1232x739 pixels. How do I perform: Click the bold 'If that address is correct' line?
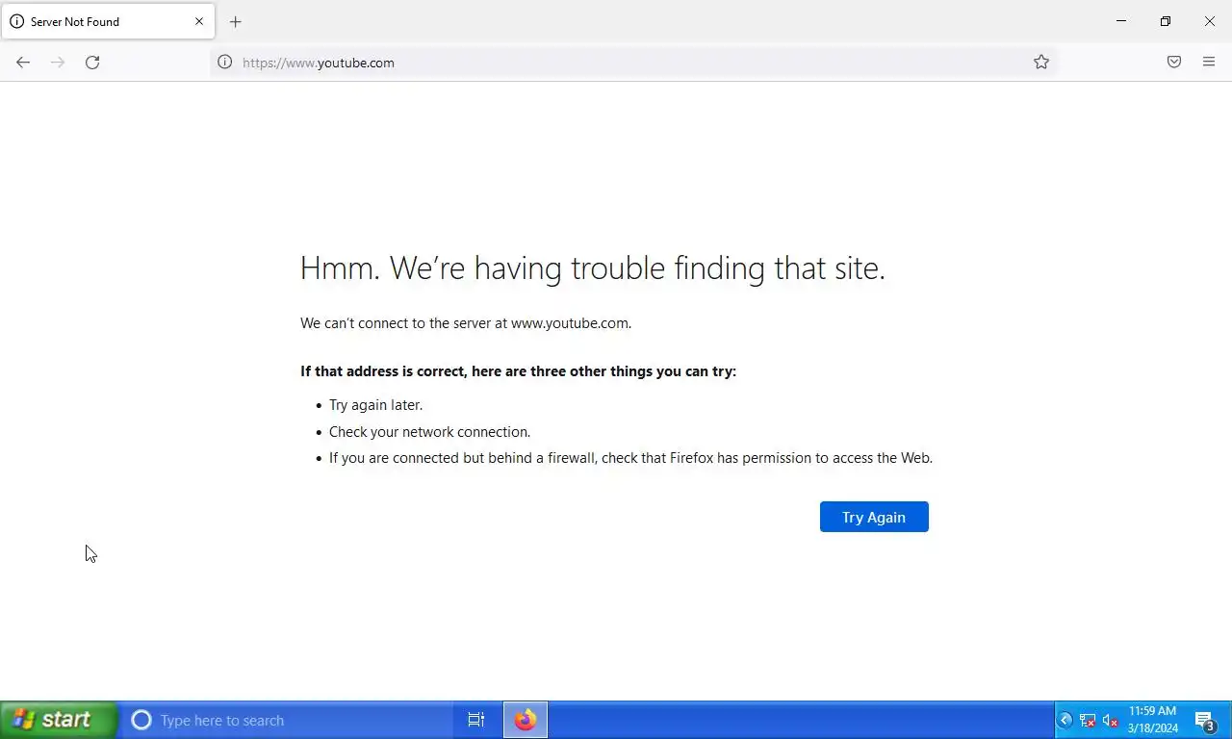[518, 371]
